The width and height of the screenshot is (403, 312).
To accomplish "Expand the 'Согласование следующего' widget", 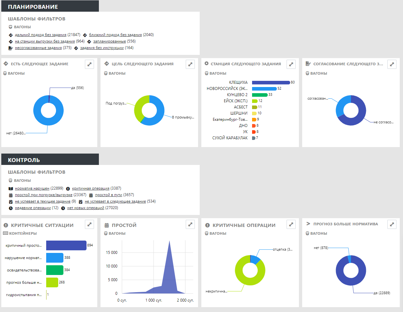I will [x=392, y=64].
